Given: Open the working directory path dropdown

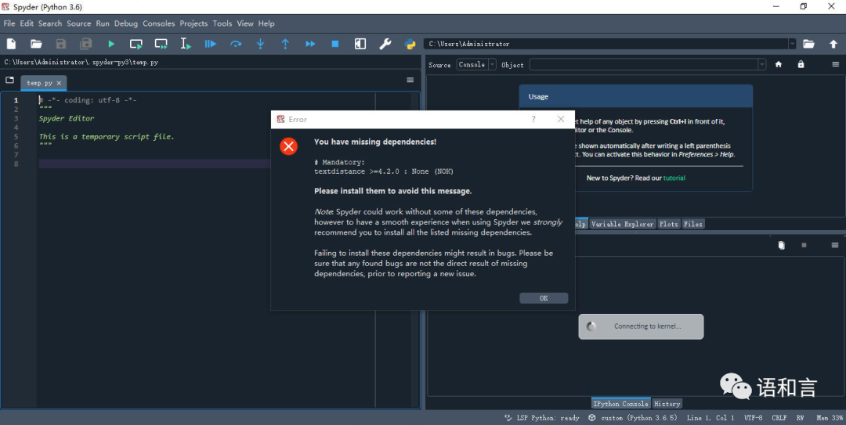Looking at the screenshot, I should tap(792, 44).
